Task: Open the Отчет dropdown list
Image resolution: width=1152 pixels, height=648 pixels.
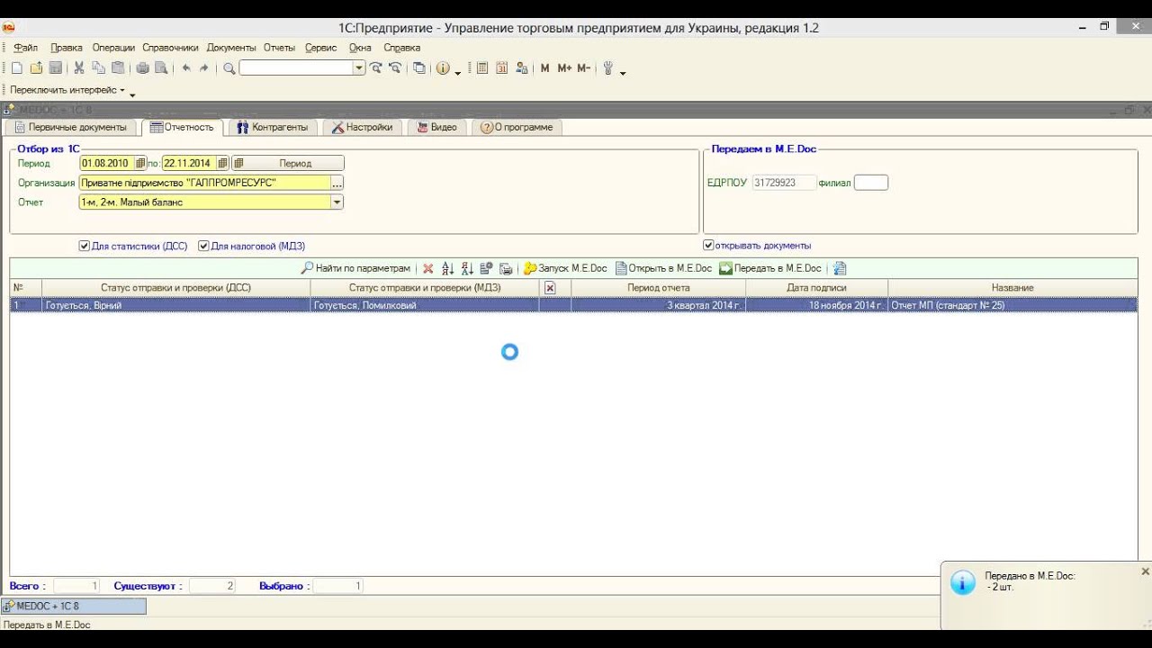Action: point(337,202)
